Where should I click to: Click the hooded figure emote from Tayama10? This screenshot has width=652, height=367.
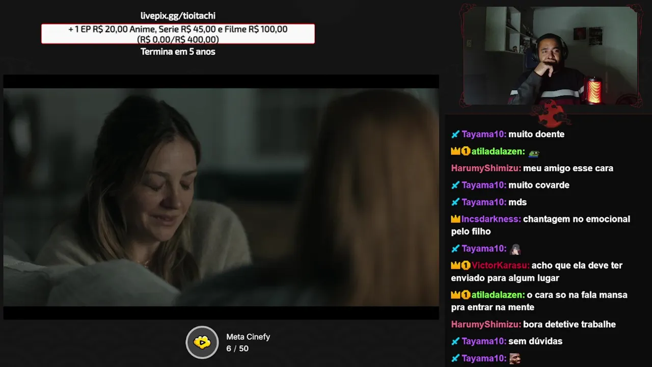(x=515, y=249)
